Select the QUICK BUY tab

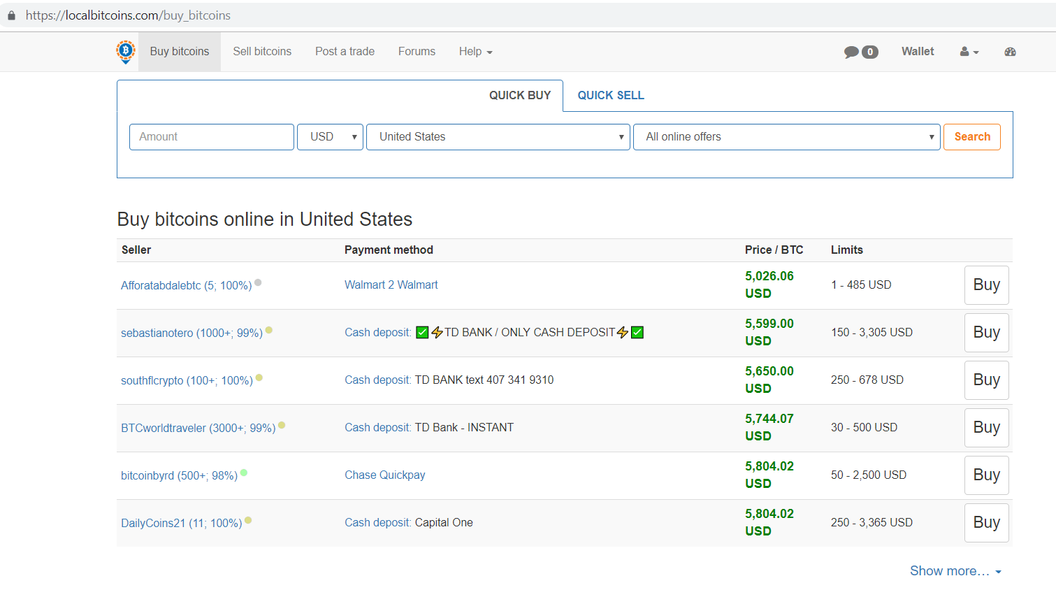pos(520,96)
